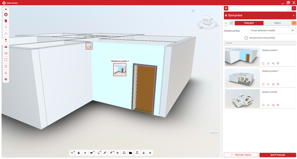Collapse the left toolbar with the up arrow
Viewport: 297px width, 159px height.
(x=6, y=9)
